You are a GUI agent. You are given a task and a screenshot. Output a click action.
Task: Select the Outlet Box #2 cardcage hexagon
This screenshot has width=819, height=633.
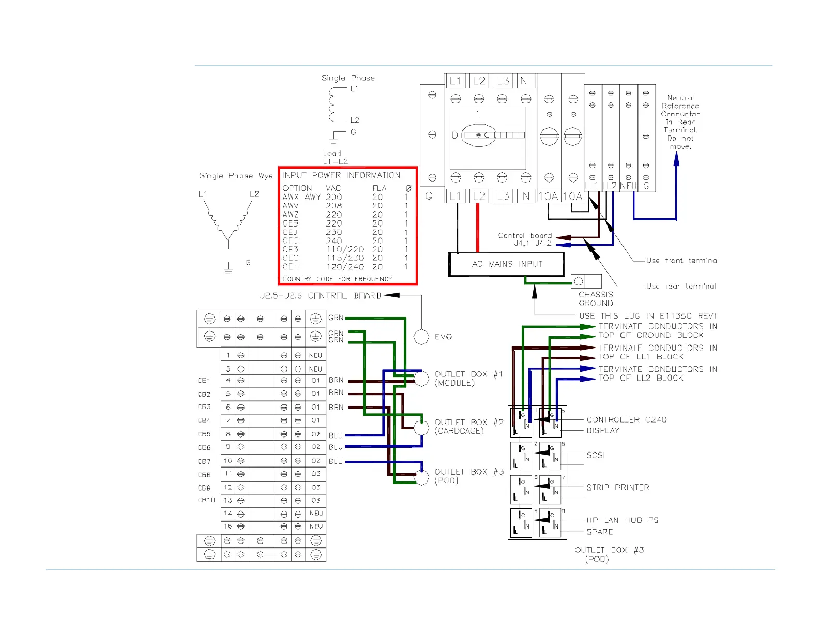pyautogui.click(x=421, y=427)
